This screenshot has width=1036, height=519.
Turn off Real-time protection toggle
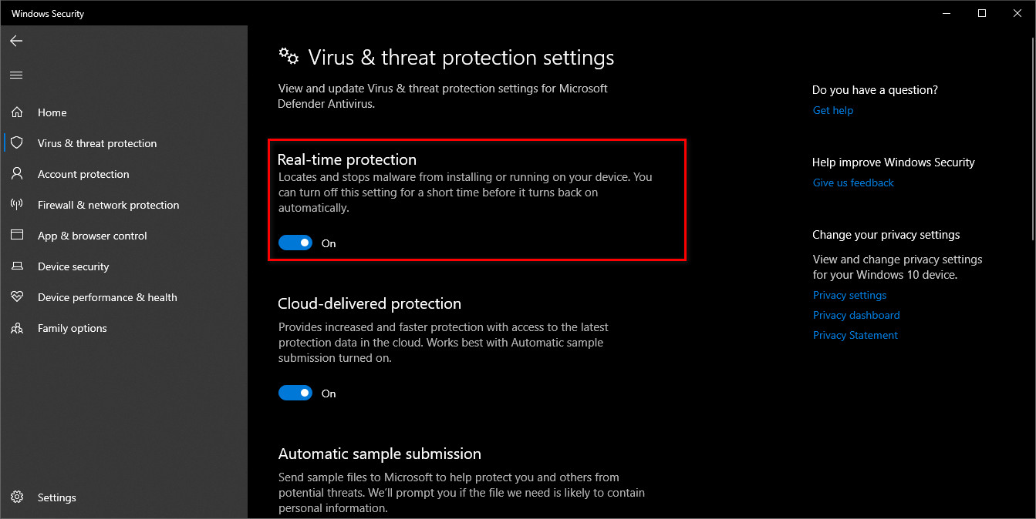pos(295,243)
